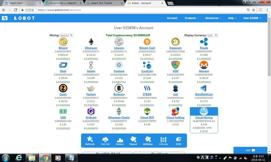Click the Golem logo icon
Viewport: 271px width, 162px height.
tap(91, 65)
